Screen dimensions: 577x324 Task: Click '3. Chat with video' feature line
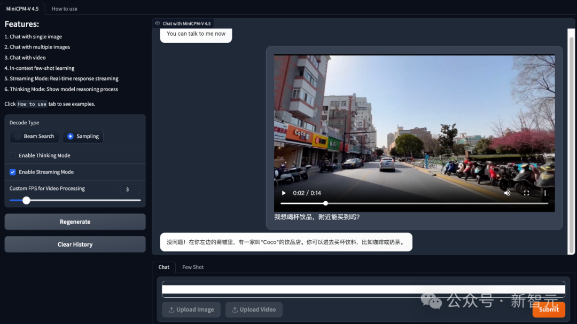tap(25, 57)
